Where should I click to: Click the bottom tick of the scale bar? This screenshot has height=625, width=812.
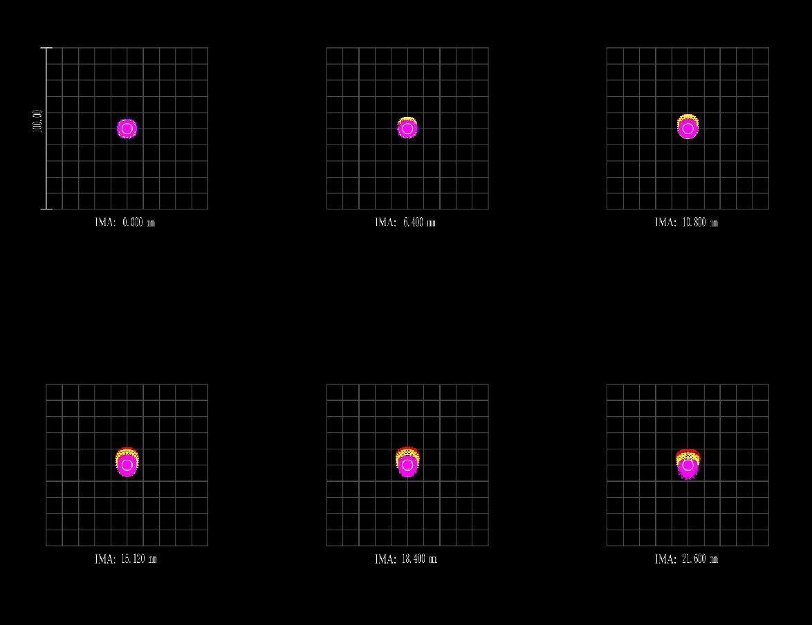click(x=46, y=209)
